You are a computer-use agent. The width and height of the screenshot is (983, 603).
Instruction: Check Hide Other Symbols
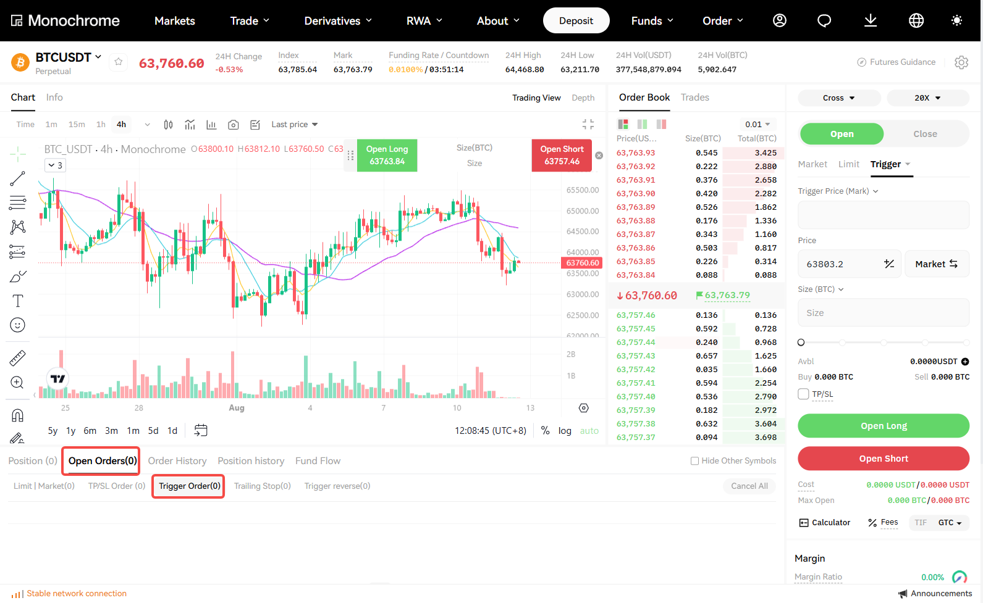click(694, 461)
